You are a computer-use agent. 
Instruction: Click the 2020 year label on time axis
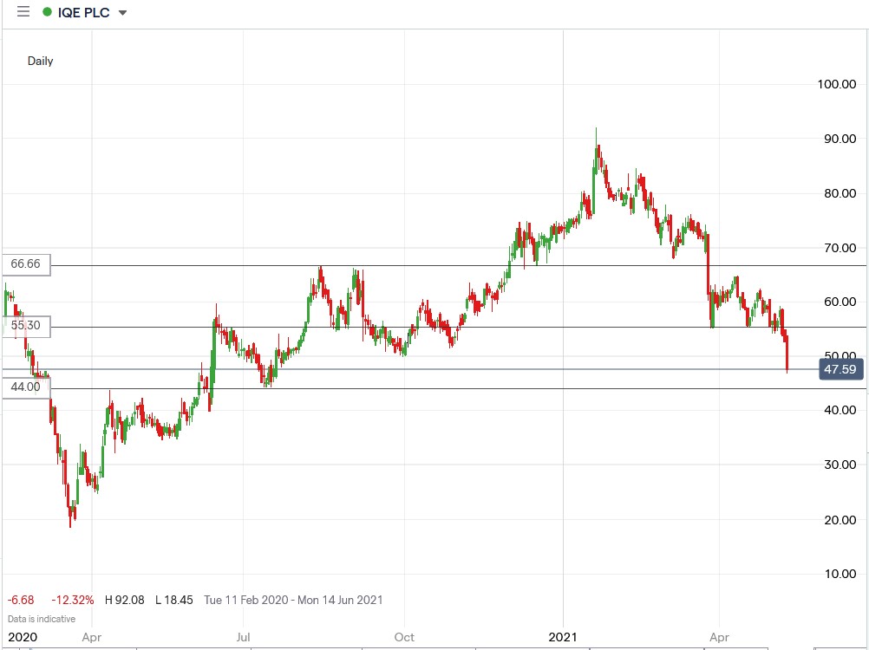(x=23, y=637)
